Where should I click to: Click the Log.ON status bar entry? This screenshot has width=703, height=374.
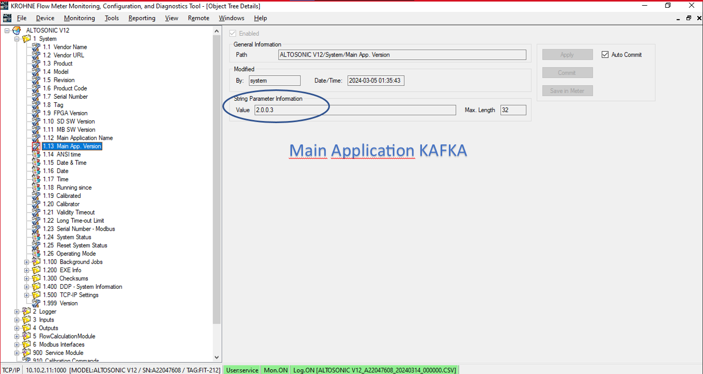pyautogui.click(x=374, y=370)
